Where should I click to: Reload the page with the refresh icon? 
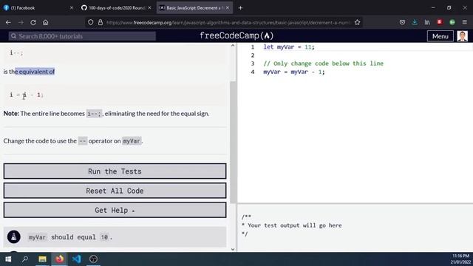pyautogui.click(x=33, y=22)
